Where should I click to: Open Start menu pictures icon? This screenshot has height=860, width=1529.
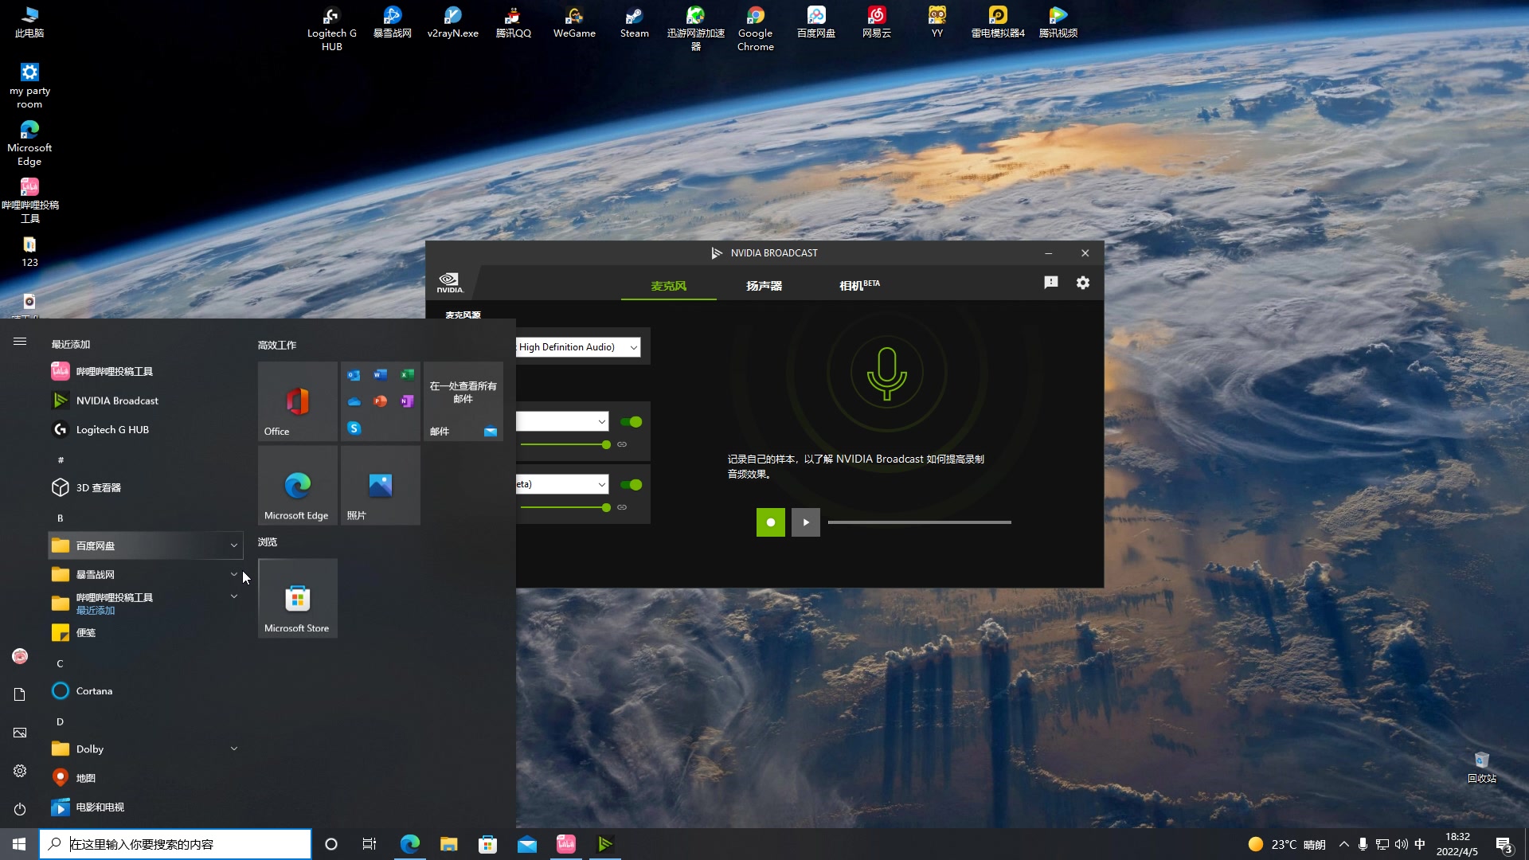pyautogui.click(x=20, y=733)
